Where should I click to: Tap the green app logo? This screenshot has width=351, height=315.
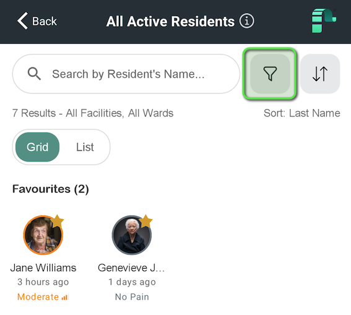324,20
